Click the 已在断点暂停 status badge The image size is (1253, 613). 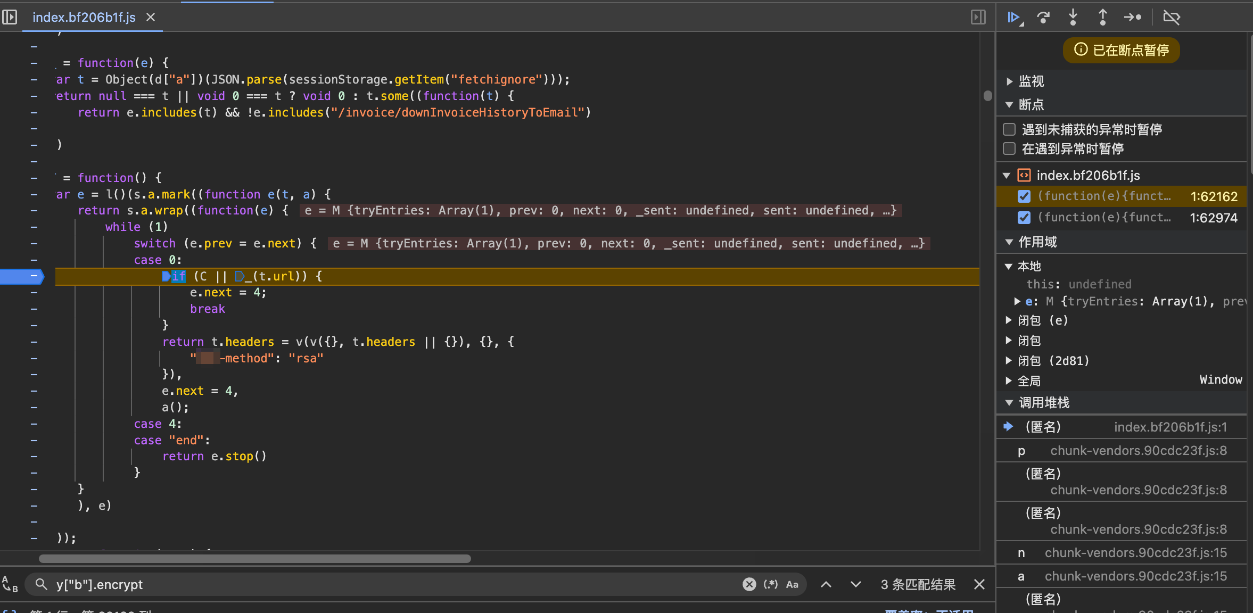coord(1121,50)
